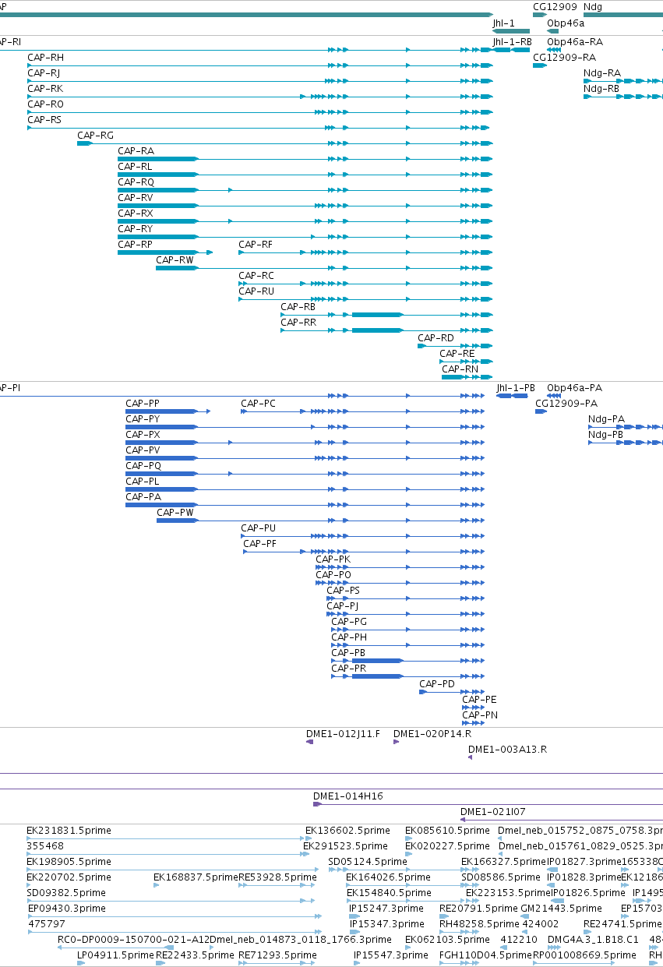Select the DME1-012J11.F clone label
The image size is (663, 967).
[x=344, y=734]
